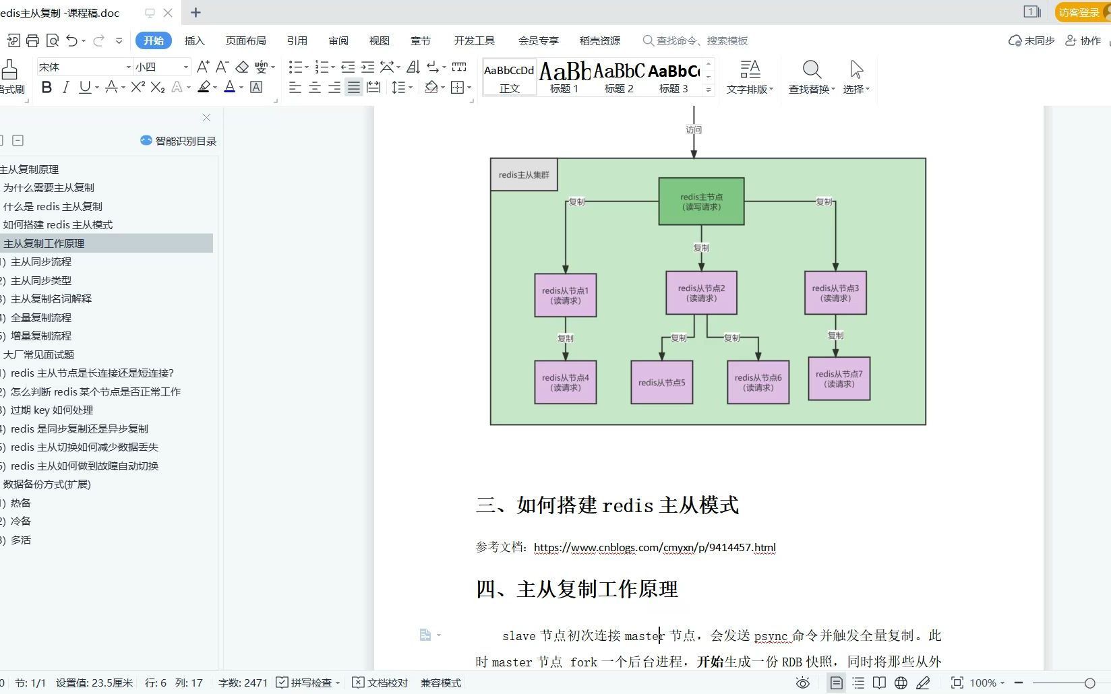
Task: Toggle eye protection mode in status bar
Action: point(802,683)
